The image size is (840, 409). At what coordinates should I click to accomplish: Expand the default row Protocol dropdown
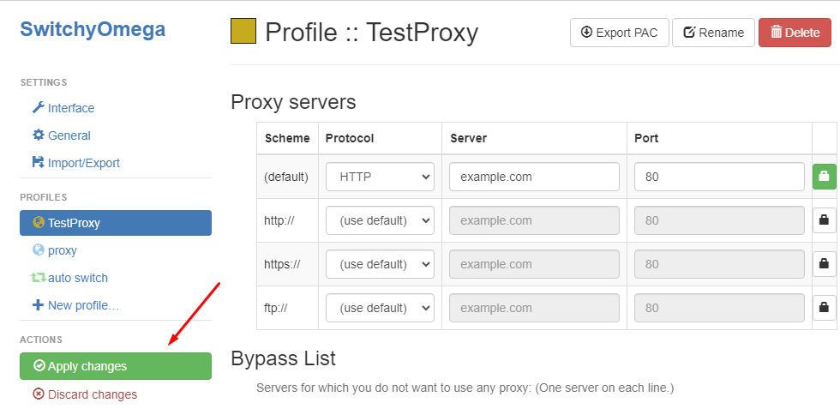coord(380,177)
